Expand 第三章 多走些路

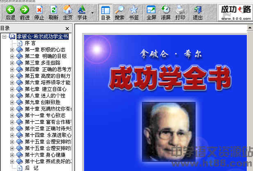pyautogui.click(x=12, y=63)
